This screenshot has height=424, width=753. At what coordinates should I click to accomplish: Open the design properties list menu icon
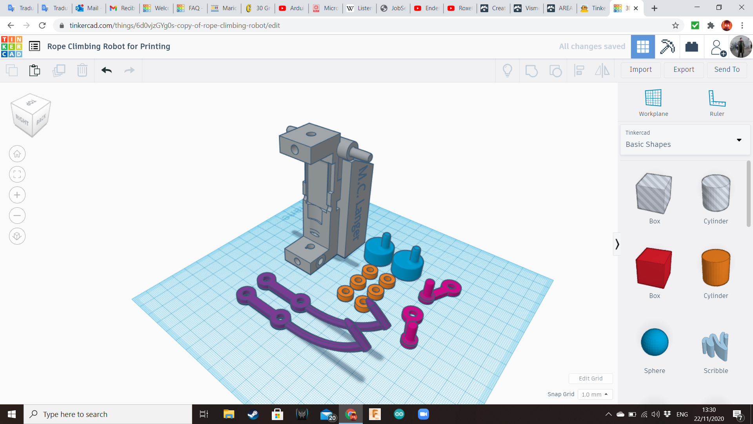point(35,46)
